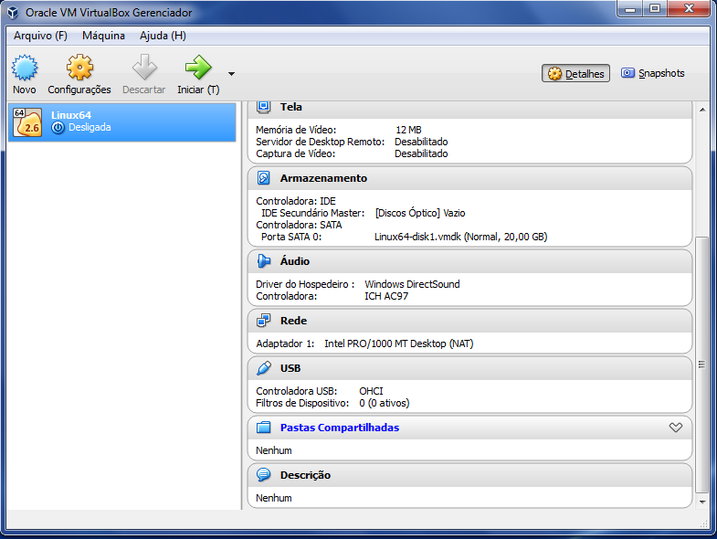Click the Descartar down-arrow icon
The width and height of the screenshot is (717, 539).
(x=144, y=68)
